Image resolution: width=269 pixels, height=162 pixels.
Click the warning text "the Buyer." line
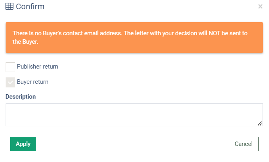[25, 41]
